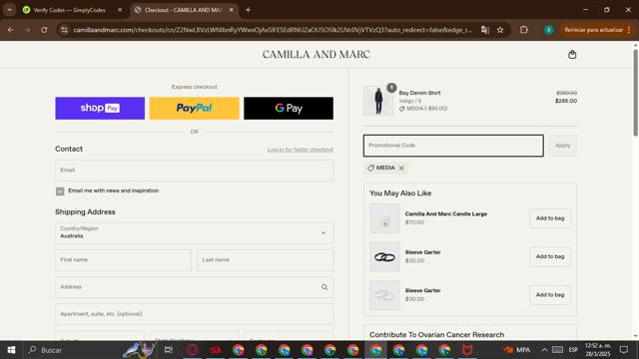This screenshot has height=359, width=639.
Task: Open site information icon in address bar
Action: [64, 30]
